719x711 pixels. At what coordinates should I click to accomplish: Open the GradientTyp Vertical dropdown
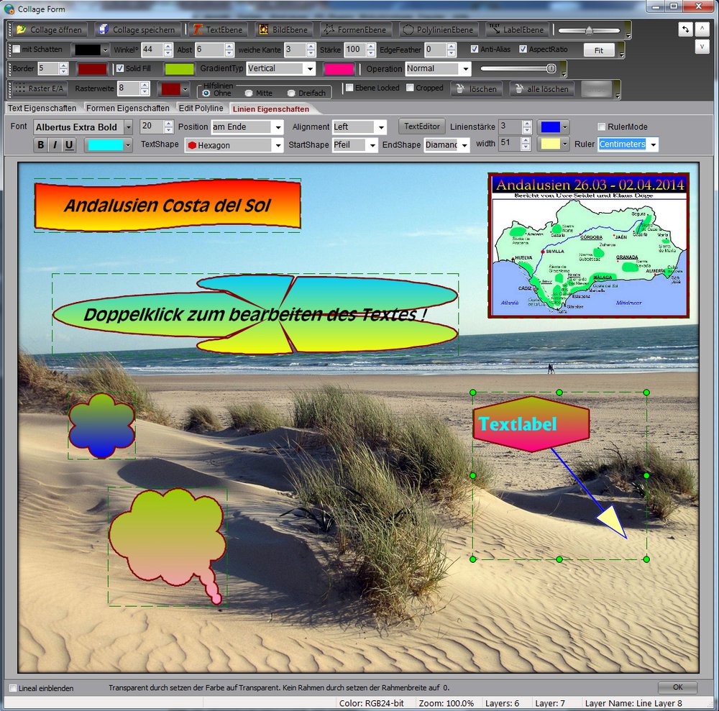click(280, 69)
